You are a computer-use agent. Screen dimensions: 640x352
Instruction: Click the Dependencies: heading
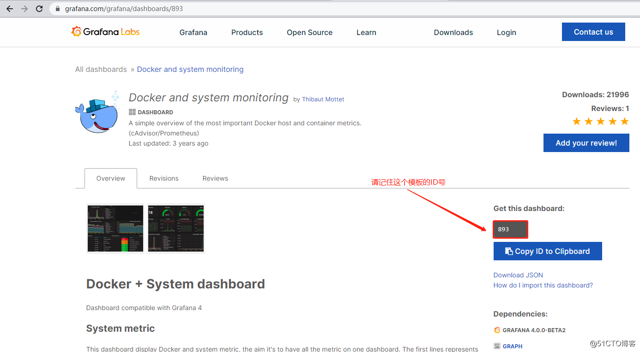coord(520,314)
